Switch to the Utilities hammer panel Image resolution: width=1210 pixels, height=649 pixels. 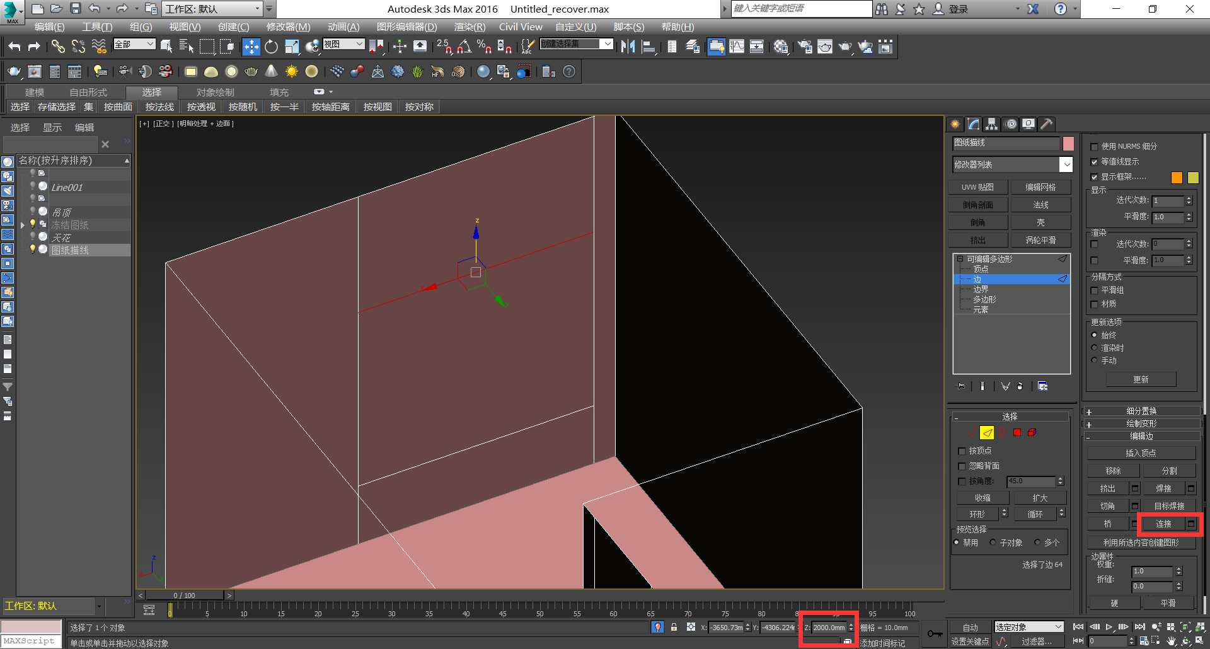pos(1046,124)
